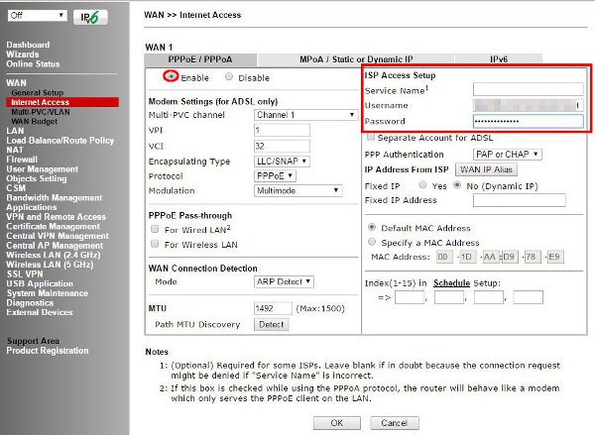The width and height of the screenshot is (595, 435).
Task: Click the Service Name field
Action: 529,89
